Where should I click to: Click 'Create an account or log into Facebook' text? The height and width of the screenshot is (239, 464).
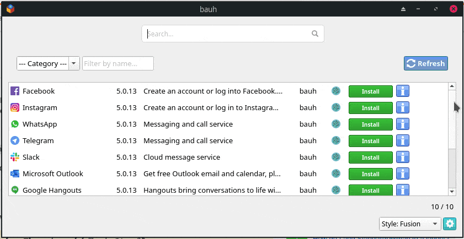(x=213, y=91)
